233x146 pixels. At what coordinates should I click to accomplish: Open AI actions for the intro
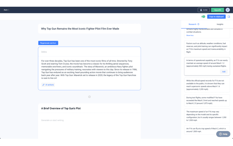click(x=48, y=85)
